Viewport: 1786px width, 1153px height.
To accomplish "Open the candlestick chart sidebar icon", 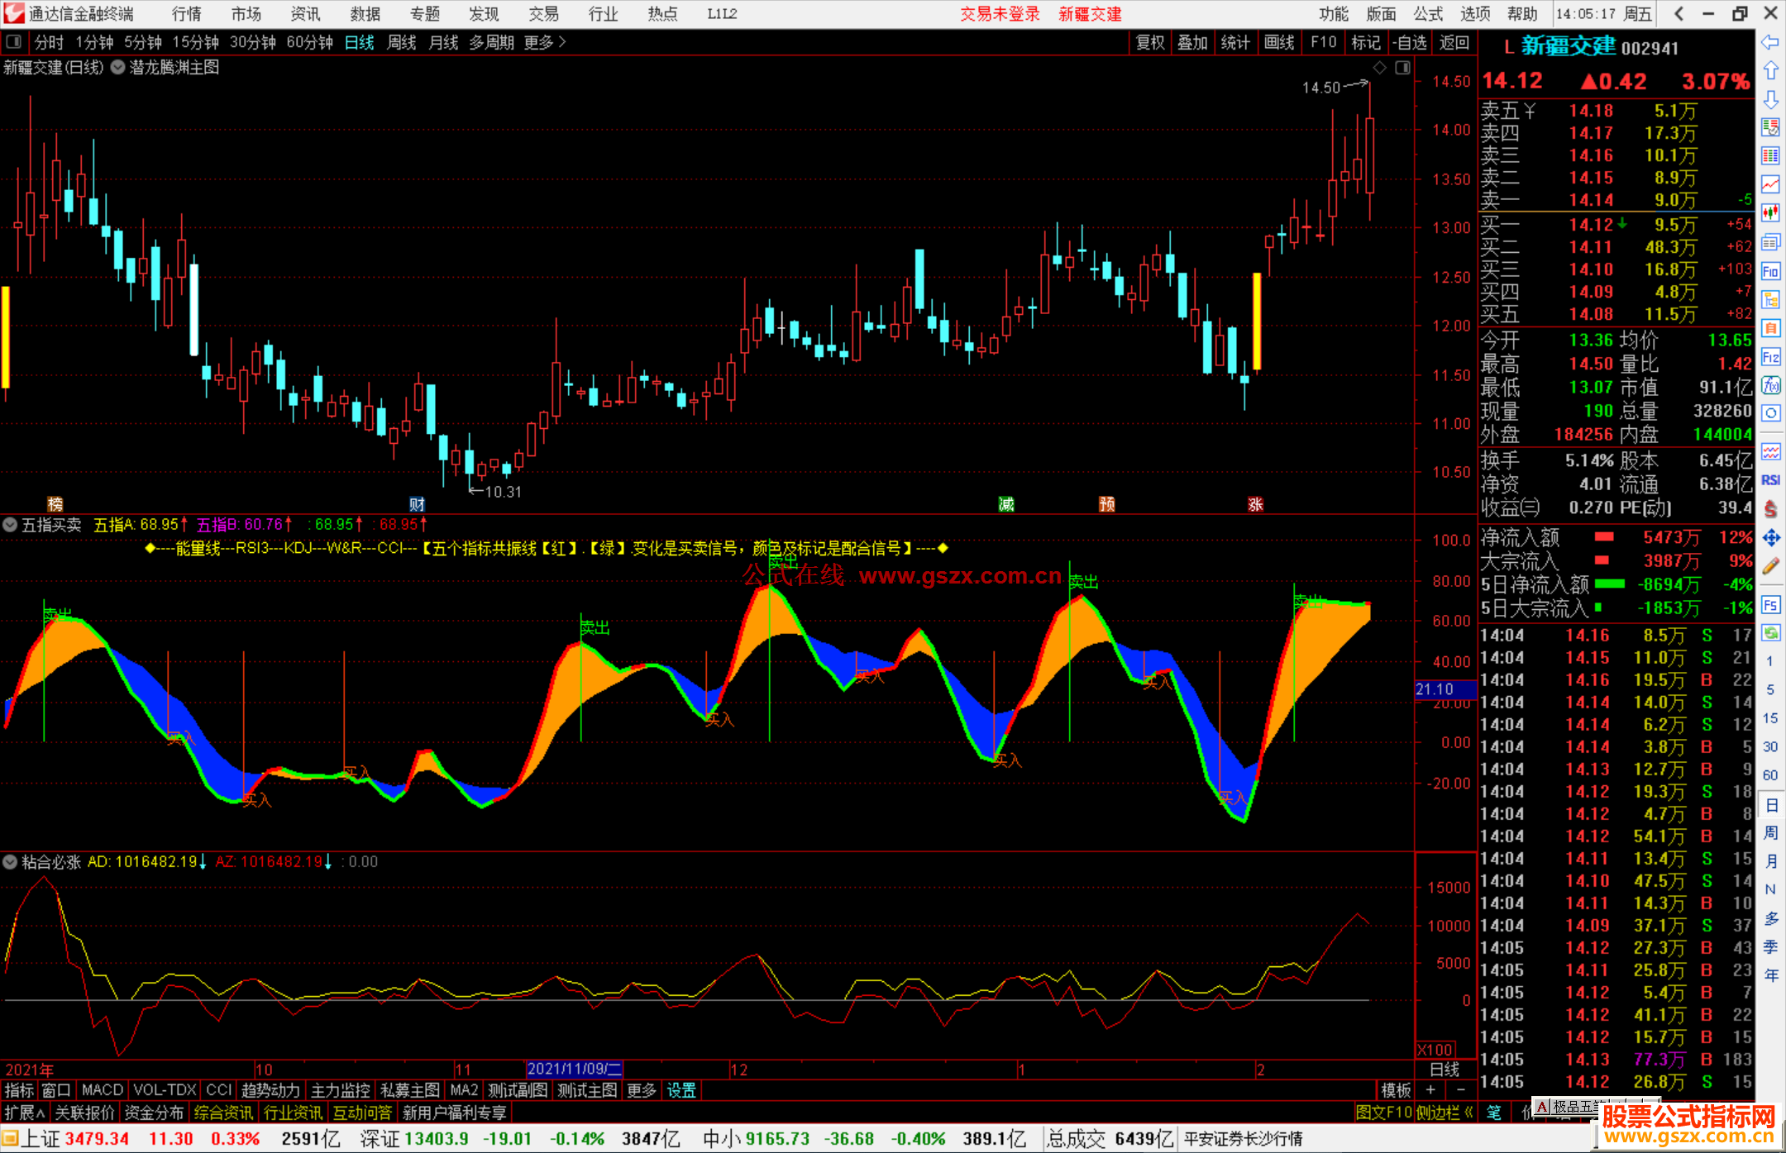I will [1770, 213].
